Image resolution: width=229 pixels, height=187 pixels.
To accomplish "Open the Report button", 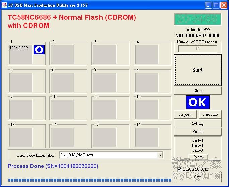I will 185,114.
